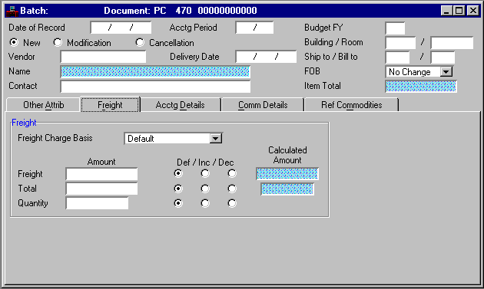Choose Dec option in Quantity row
This screenshot has height=289, width=484.
click(232, 203)
